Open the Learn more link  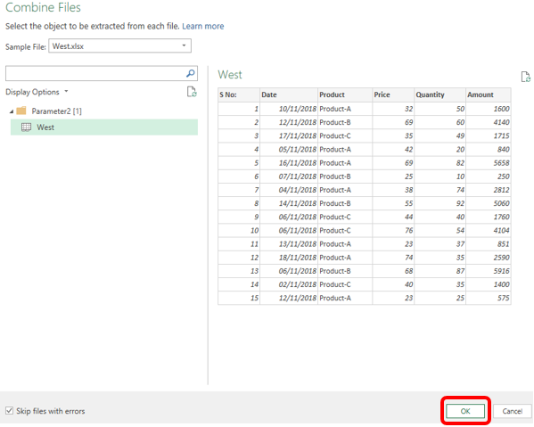tap(203, 26)
